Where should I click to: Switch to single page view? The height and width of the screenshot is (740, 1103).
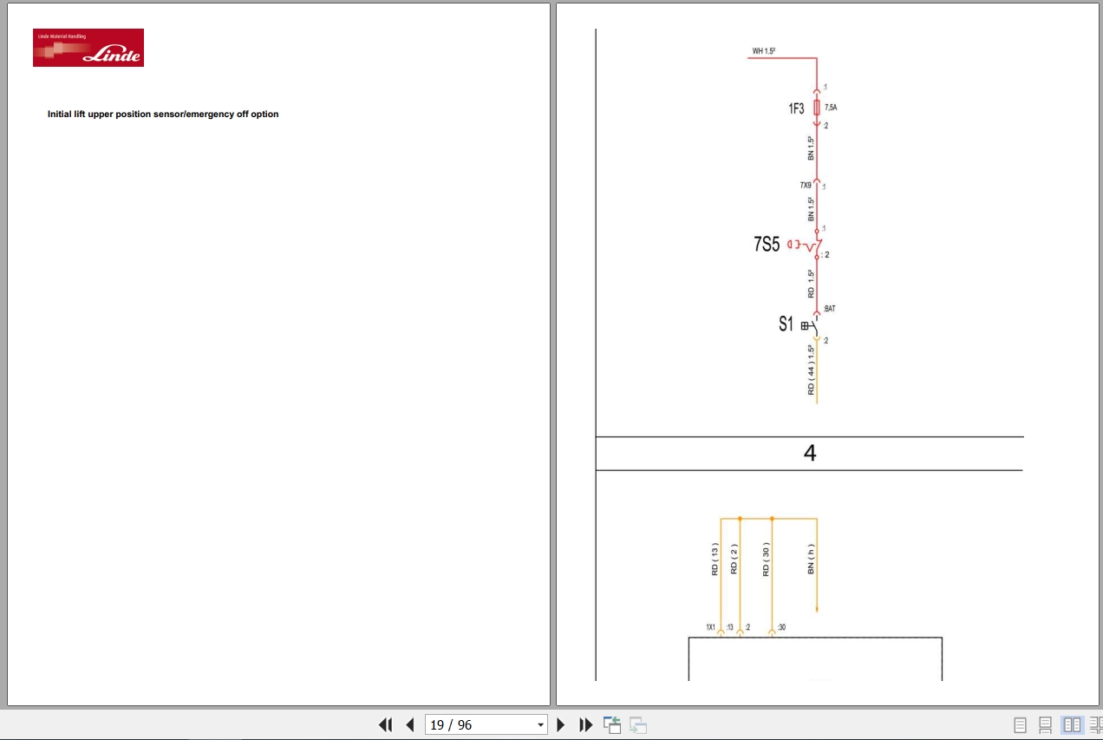coord(1021,724)
